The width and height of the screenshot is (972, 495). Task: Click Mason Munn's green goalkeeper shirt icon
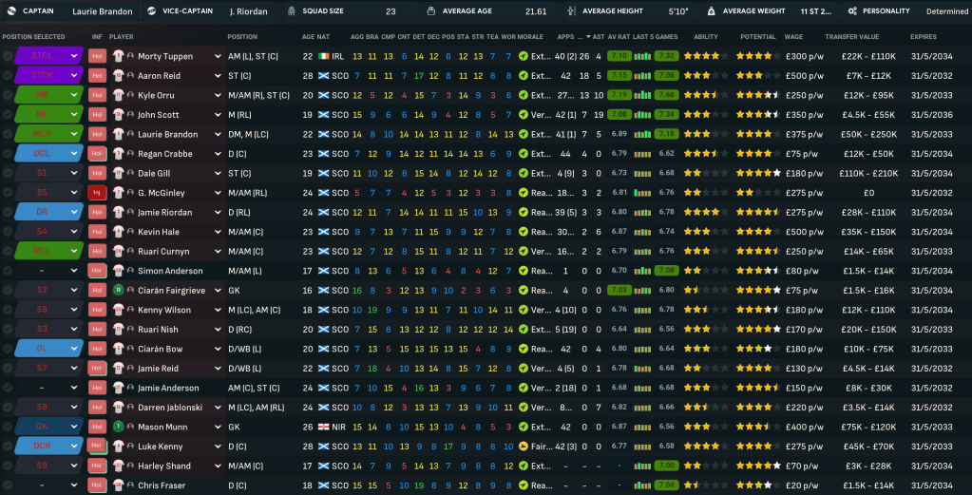[x=118, y=427]
